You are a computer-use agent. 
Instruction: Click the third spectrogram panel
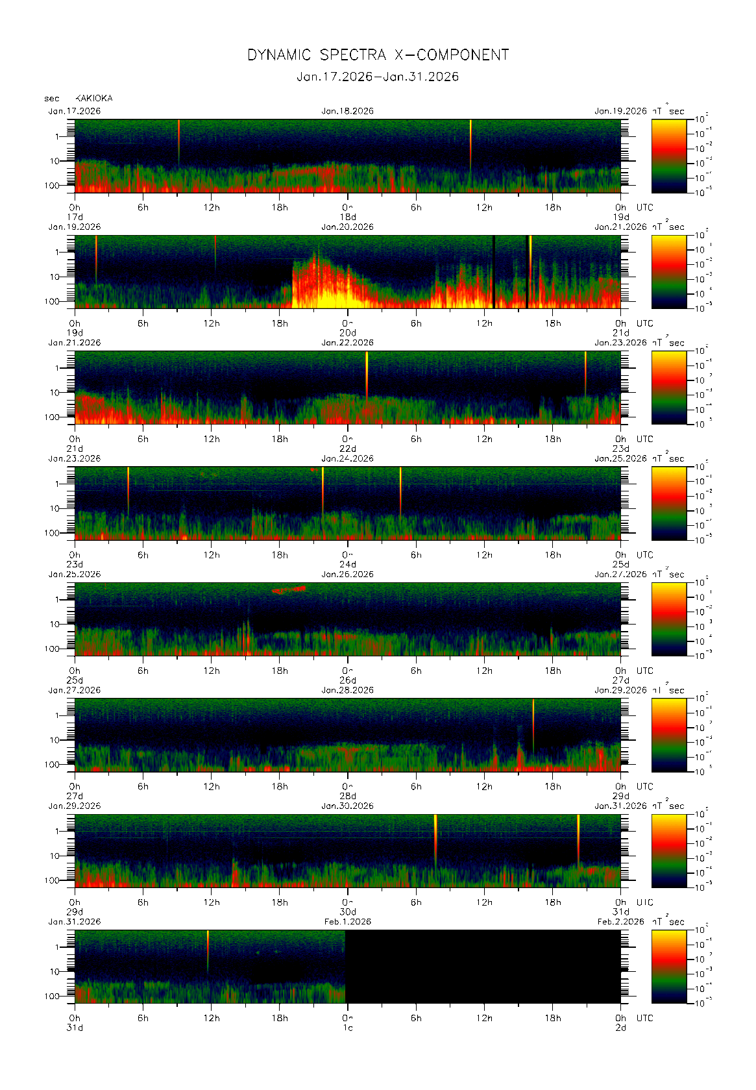347,388
